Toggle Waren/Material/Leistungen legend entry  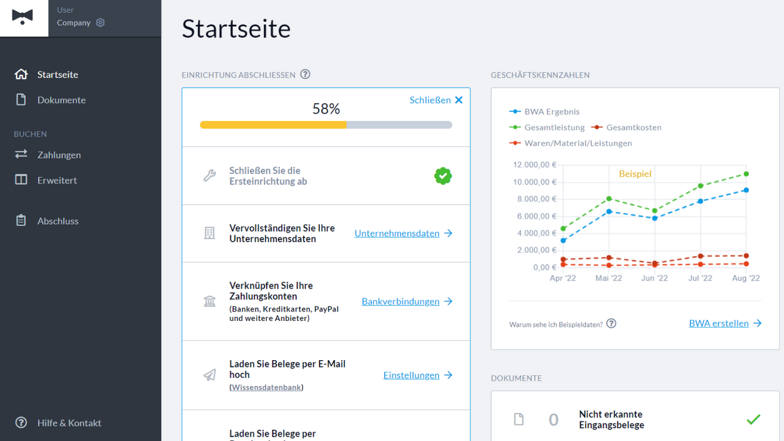click(x=570, y=143)
